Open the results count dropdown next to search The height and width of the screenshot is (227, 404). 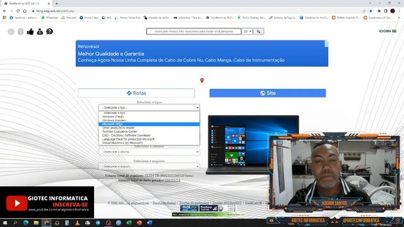tap(247, 32)
